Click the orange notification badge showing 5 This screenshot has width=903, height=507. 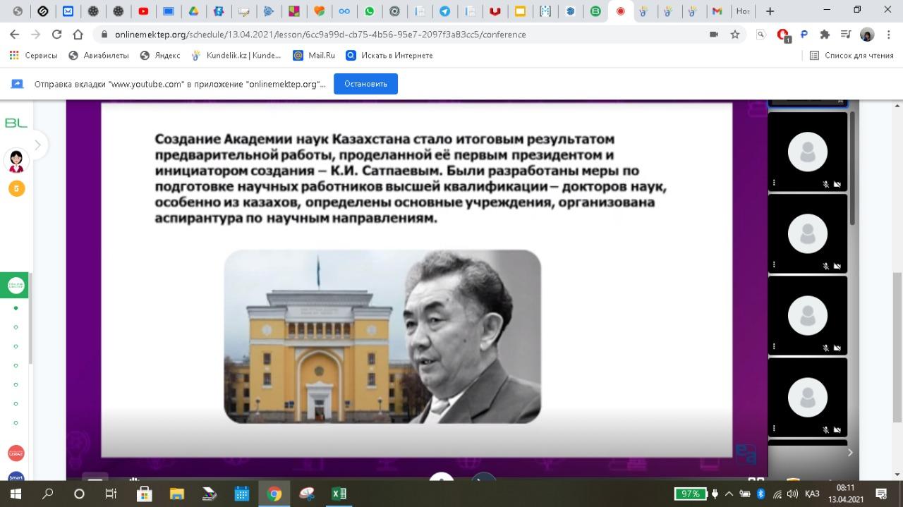16,188
